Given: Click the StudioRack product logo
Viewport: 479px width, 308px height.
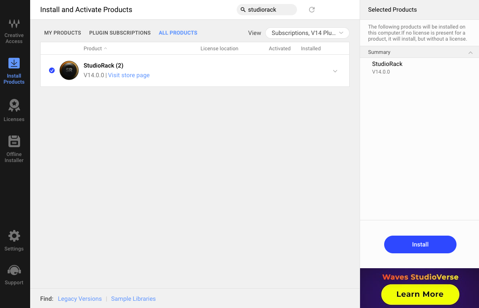Looking at the screenshot, I should click(69, 70).
